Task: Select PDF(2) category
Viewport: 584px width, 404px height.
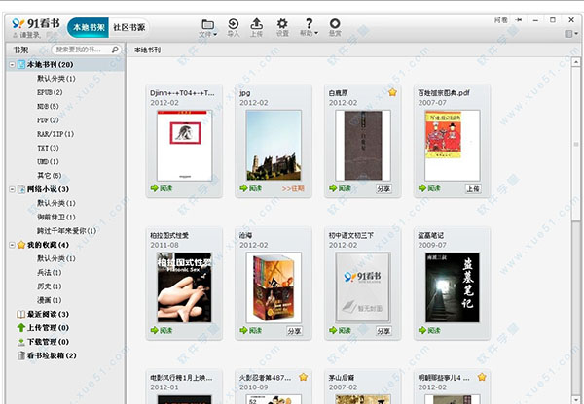Action: coord(48,120)
